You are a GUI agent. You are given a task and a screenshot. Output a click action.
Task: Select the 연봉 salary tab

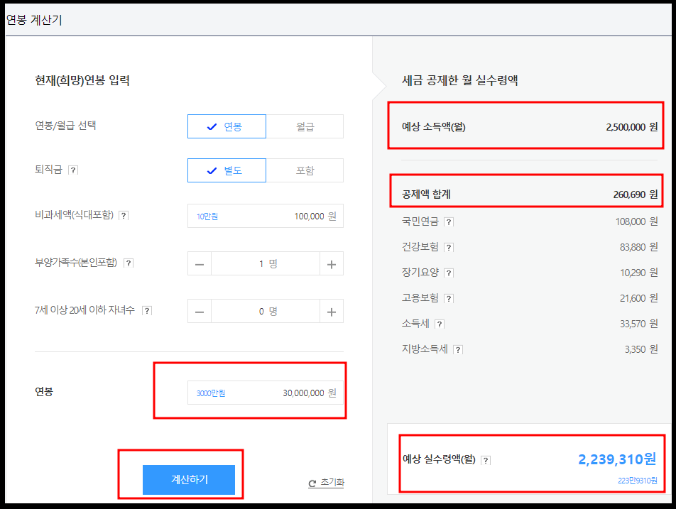227,126
